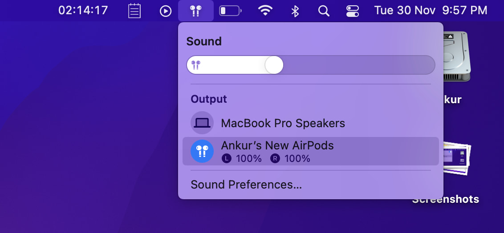Open the AirPods sound menu bar icon
This screenshot has width=504, height=233.
tap(196, 11)
